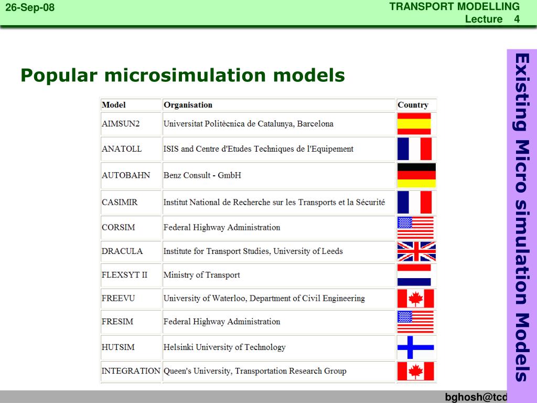
Task: Click 'Benz Consult - GmbH' organisation cell
Action: [x=279, y=175]
